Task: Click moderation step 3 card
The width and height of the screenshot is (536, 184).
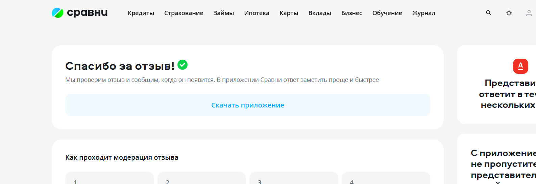Action: (293, 179)
